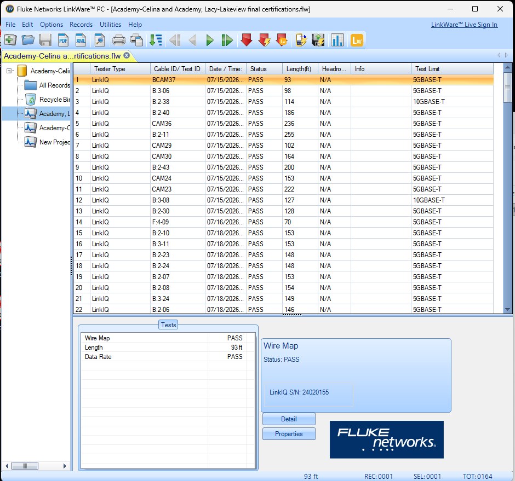Screen dimensions: 515x481
Task: Jump to the last record
Action: (x=227, y=40)
